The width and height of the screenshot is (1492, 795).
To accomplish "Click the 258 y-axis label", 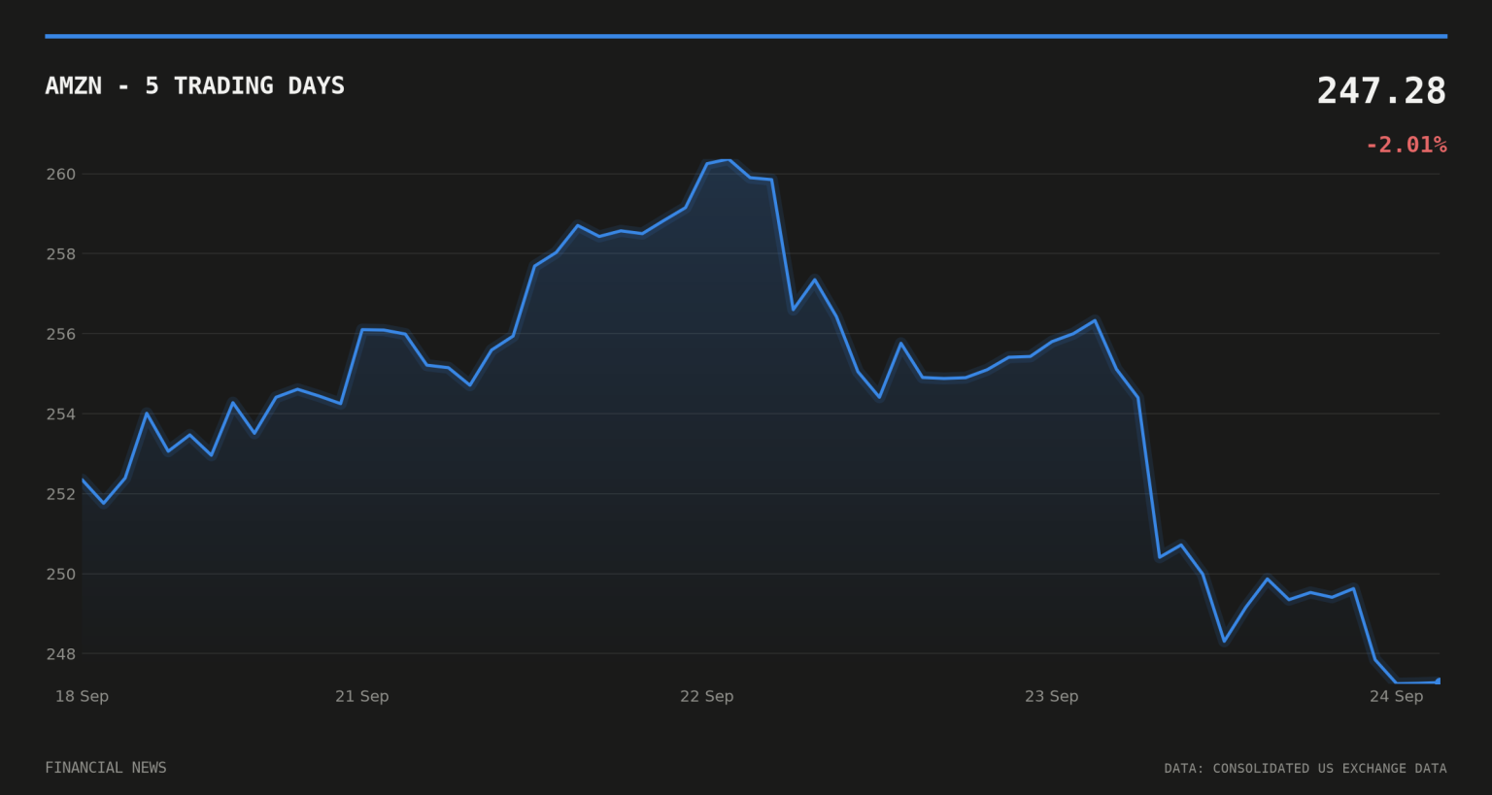I will (60, 254).
